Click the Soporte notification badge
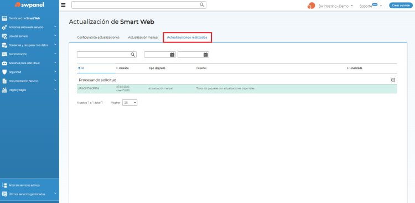The image size is (415, 203). coord(375,4)
